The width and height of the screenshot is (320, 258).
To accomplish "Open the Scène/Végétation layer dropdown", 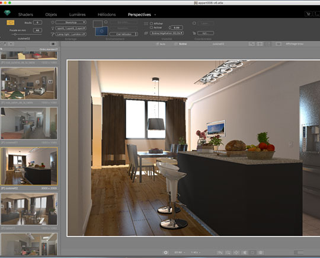I will [167, 33].
